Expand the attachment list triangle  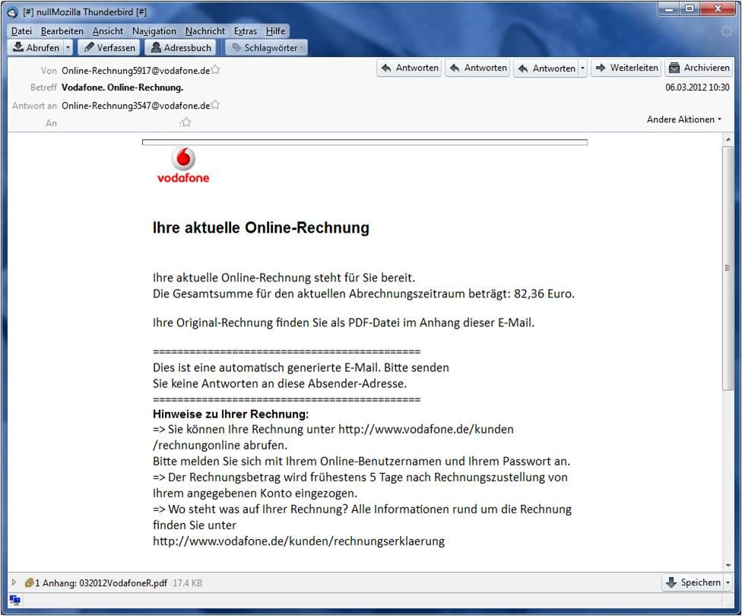click(13, 583)
